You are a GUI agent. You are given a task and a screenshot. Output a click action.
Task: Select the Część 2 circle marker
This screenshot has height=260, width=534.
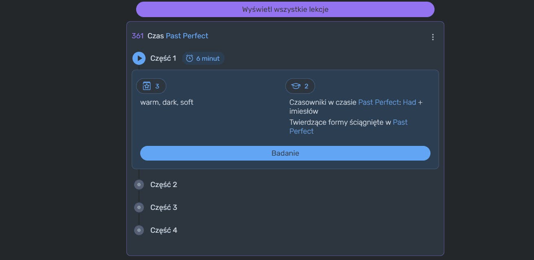pyautogui.click(x=139, y=185)
